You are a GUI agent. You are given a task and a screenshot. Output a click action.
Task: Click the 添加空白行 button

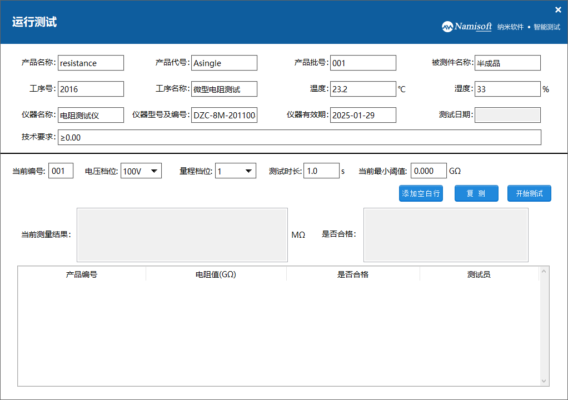[421, 193]
